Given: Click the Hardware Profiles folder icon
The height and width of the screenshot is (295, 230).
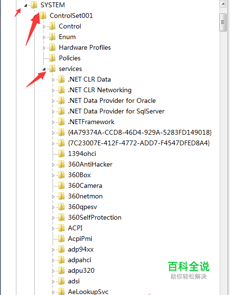Looking at the screenshot, I should click(x=52, y=47).
